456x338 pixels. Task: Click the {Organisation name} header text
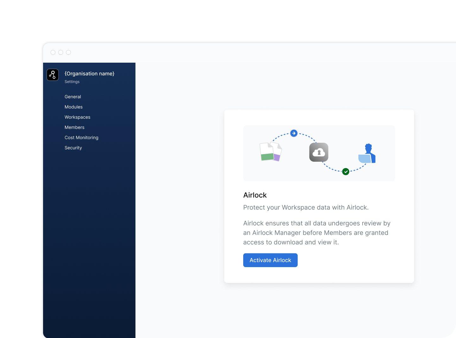(89, 73)
